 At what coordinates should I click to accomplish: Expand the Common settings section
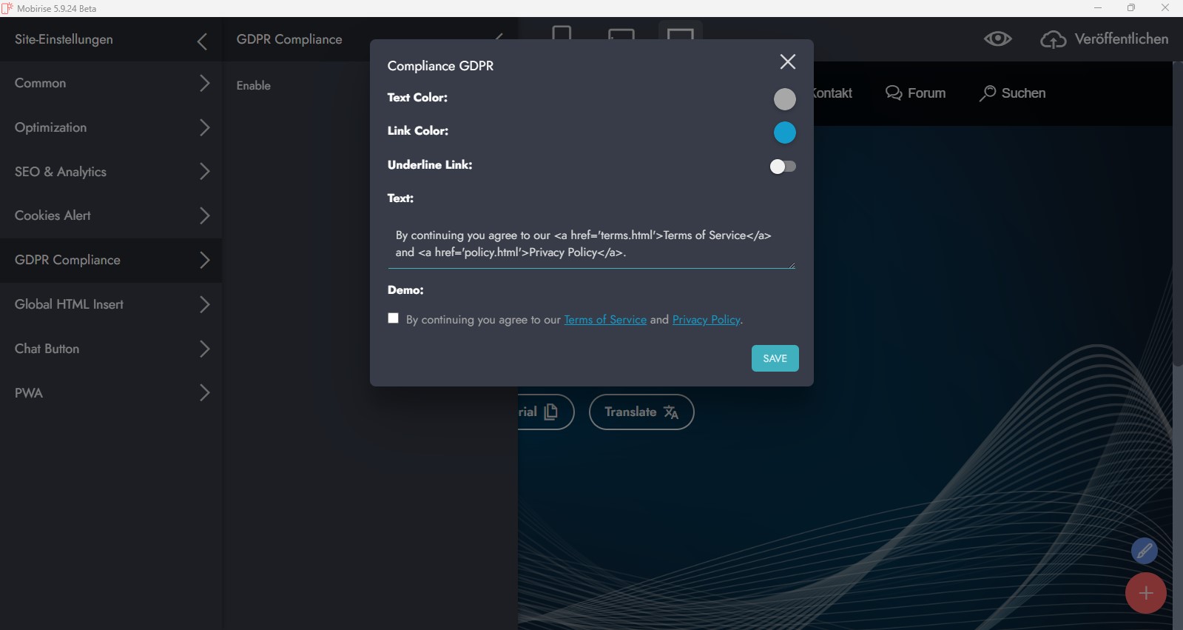(x=204, y=83)
